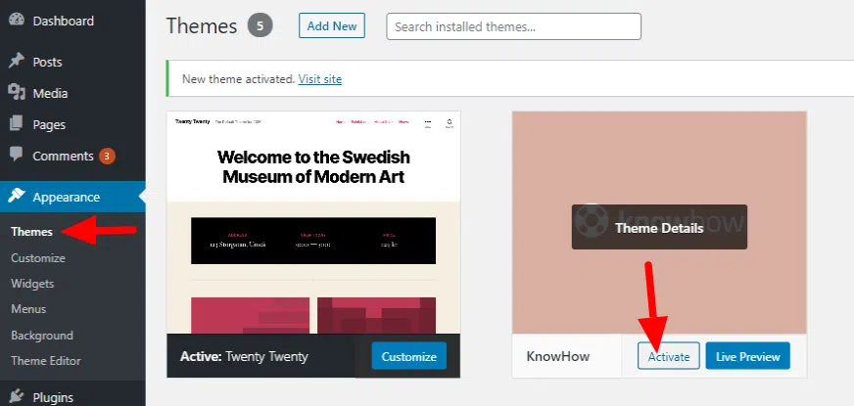Focus the Search installed themes field
The width and height of the screenshot is (854, 406).
point(514,26)
